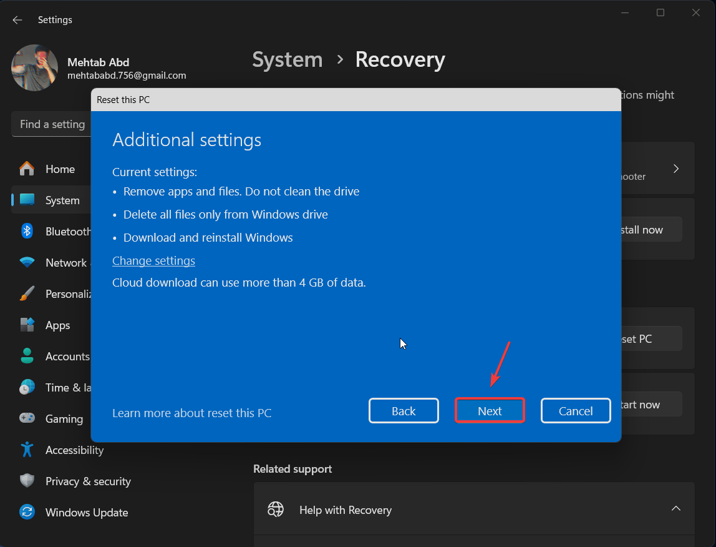Close the Settings window
The height and width of the screenshot is (547, 716).
(x=696, y=13)
